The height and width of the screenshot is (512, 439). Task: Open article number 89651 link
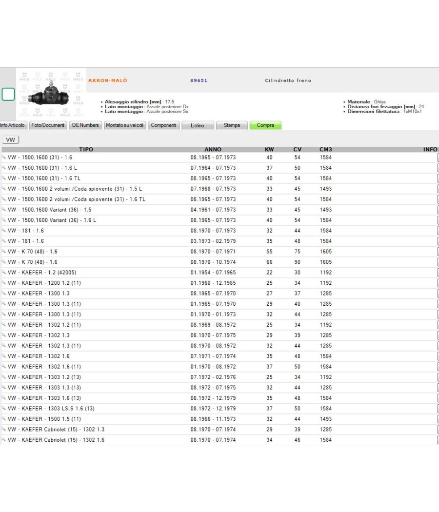(x=199, y=80)
